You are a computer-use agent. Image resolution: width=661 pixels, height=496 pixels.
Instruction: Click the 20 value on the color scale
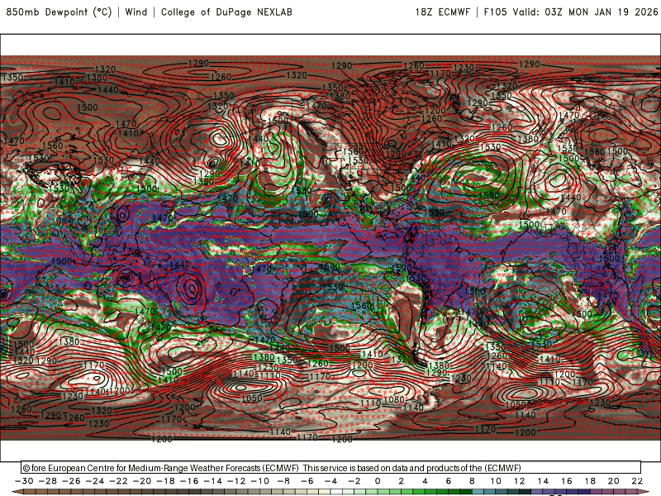coord(614,481)
